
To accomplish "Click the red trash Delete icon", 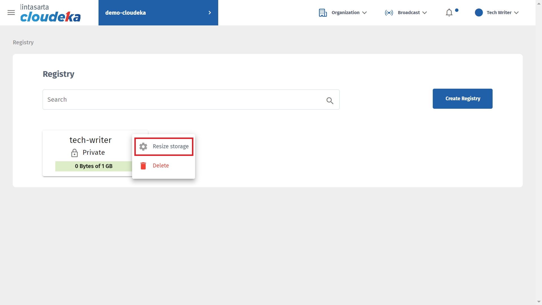I will click(143, 166).
